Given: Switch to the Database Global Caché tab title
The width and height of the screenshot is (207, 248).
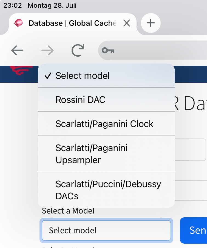Looking at the screenshot, I should [x=73, y=23].
